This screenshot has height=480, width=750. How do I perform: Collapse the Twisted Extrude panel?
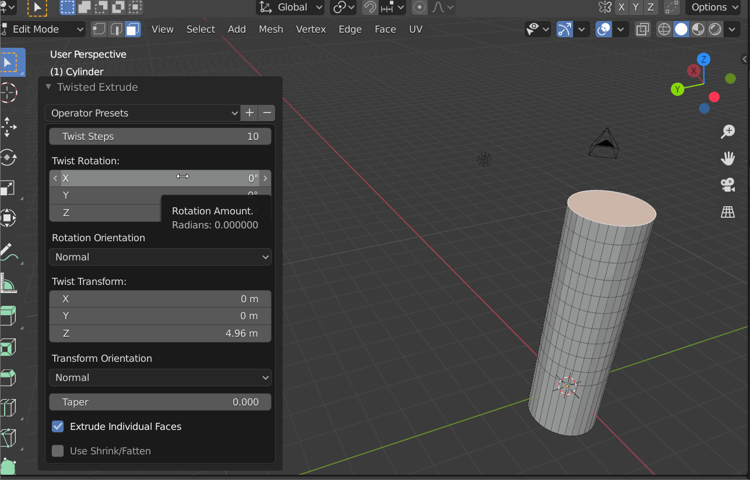click(48, 87)
